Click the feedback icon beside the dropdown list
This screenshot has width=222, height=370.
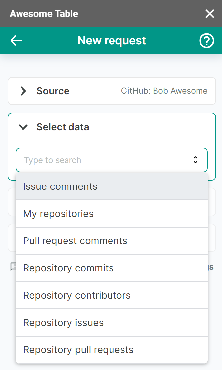point(13,267)
